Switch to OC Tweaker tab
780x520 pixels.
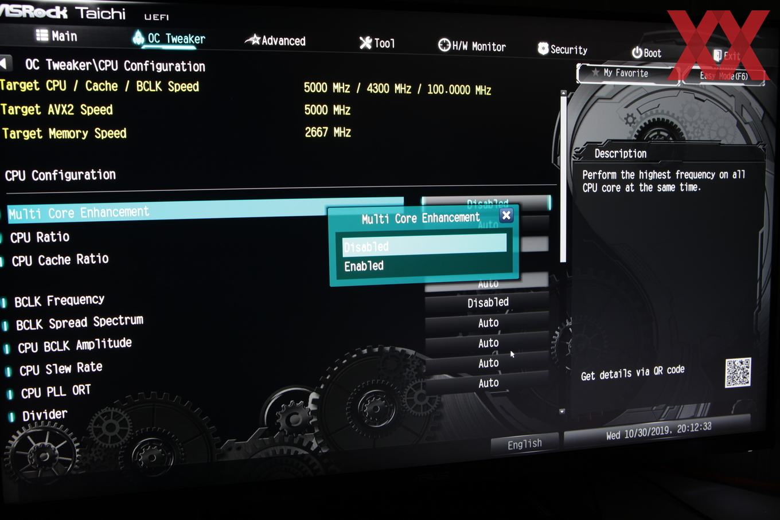pyautogui.click(x=169, y=38)
